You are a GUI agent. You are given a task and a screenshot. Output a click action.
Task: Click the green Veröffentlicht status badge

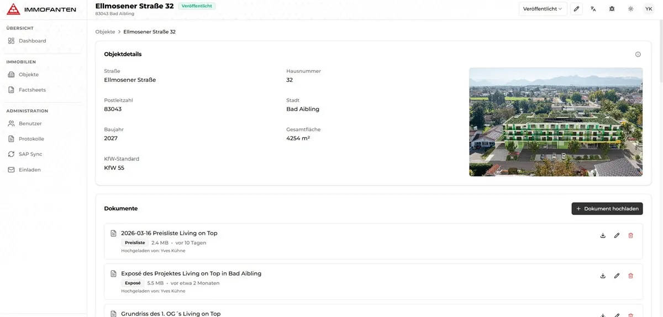[x=197, y=6]
